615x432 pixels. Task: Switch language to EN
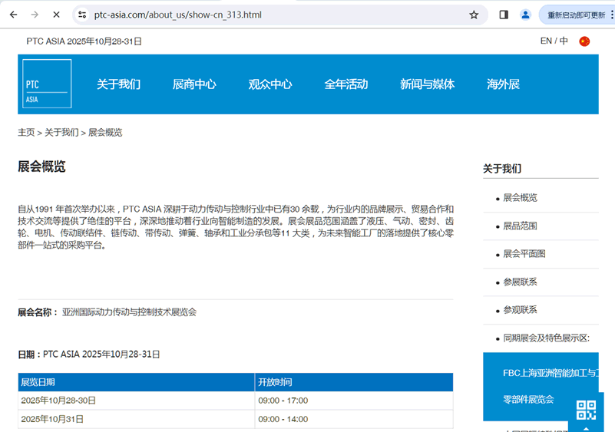click(546, 41)
